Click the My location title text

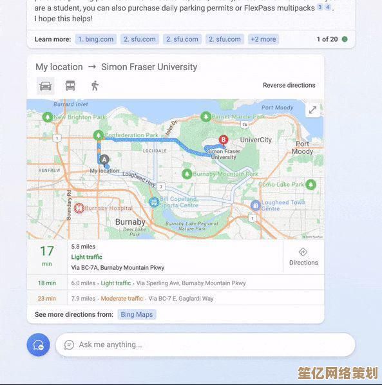(59, 67)
